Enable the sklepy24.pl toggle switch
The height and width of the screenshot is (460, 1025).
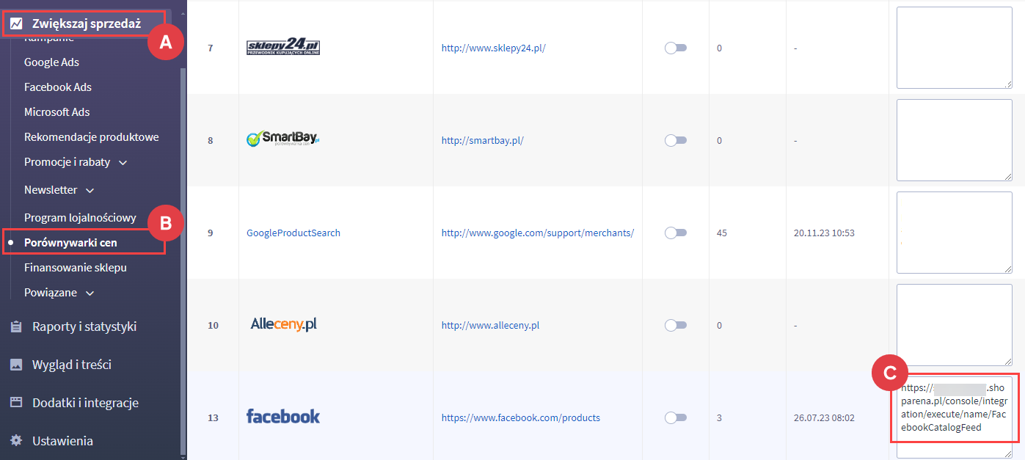(x=675, y=48)
